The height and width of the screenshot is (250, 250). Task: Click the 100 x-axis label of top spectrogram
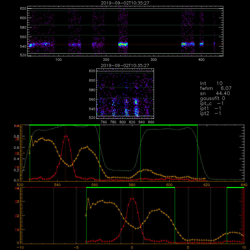coord(58,60)
